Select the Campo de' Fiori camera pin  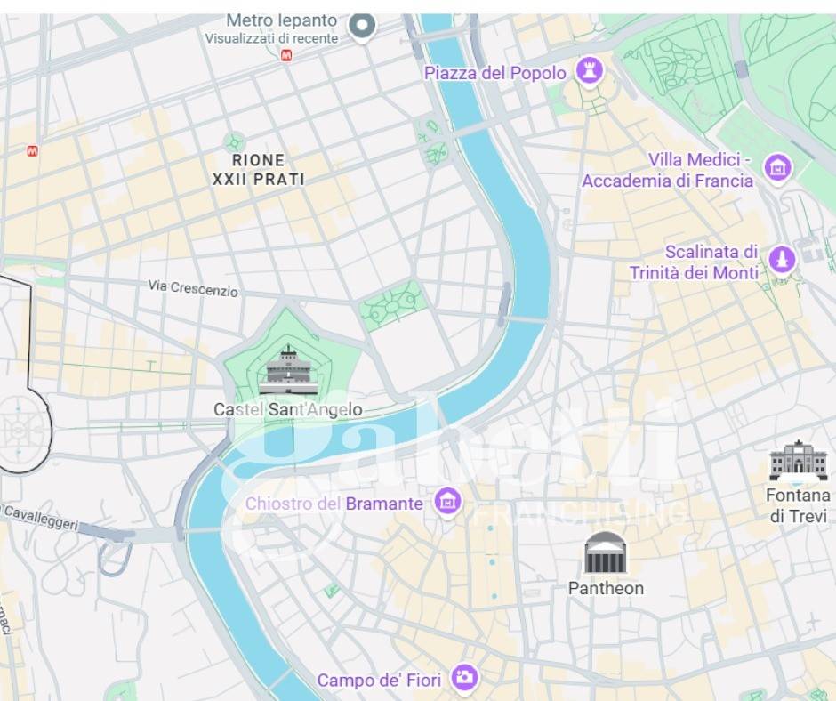pos(465,679)
